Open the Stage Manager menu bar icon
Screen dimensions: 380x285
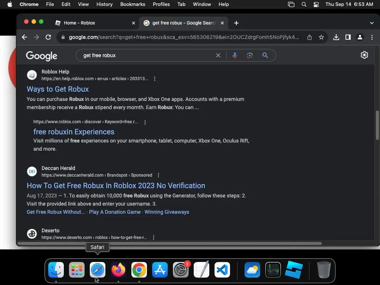click(291, 4)
